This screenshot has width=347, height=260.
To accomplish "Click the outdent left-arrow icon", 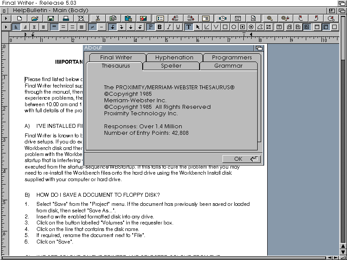I will pos(176,18).
